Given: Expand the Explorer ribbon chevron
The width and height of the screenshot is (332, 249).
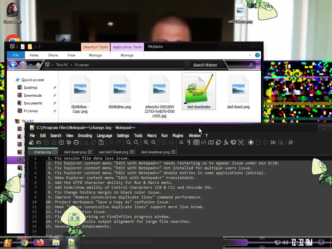Looking at the screenshot, I should click(250, 55).
